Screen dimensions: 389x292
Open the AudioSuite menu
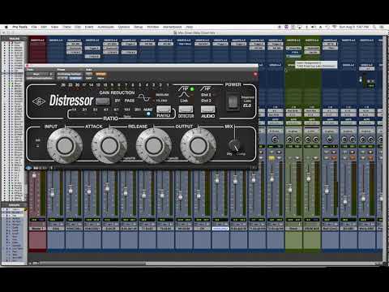pyautogui.click(x=105, y=27)
